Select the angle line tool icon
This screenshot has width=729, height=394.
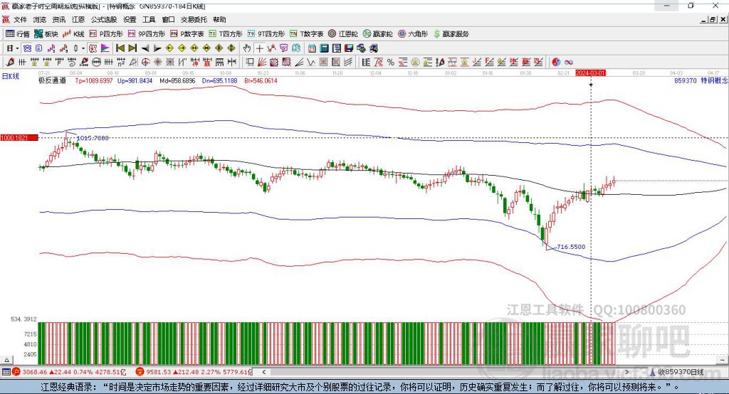click(x=299, y=62)
